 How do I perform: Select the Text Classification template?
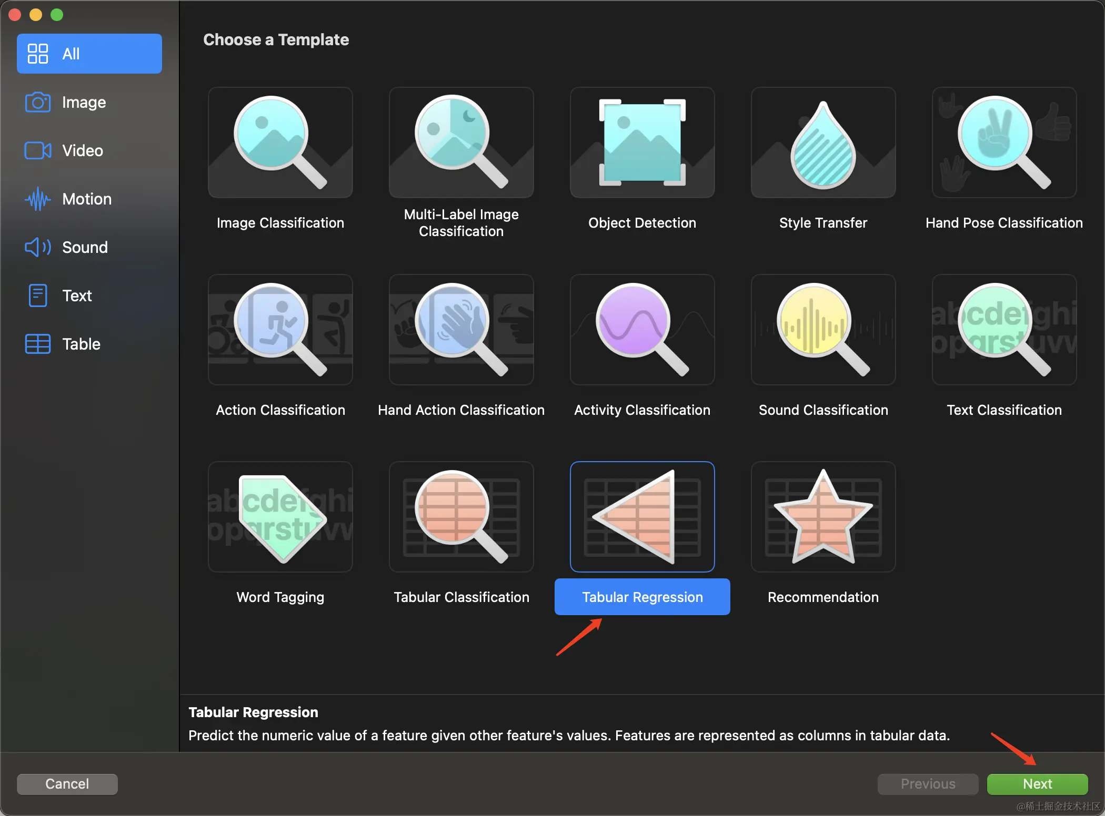tap(1003, 330)
